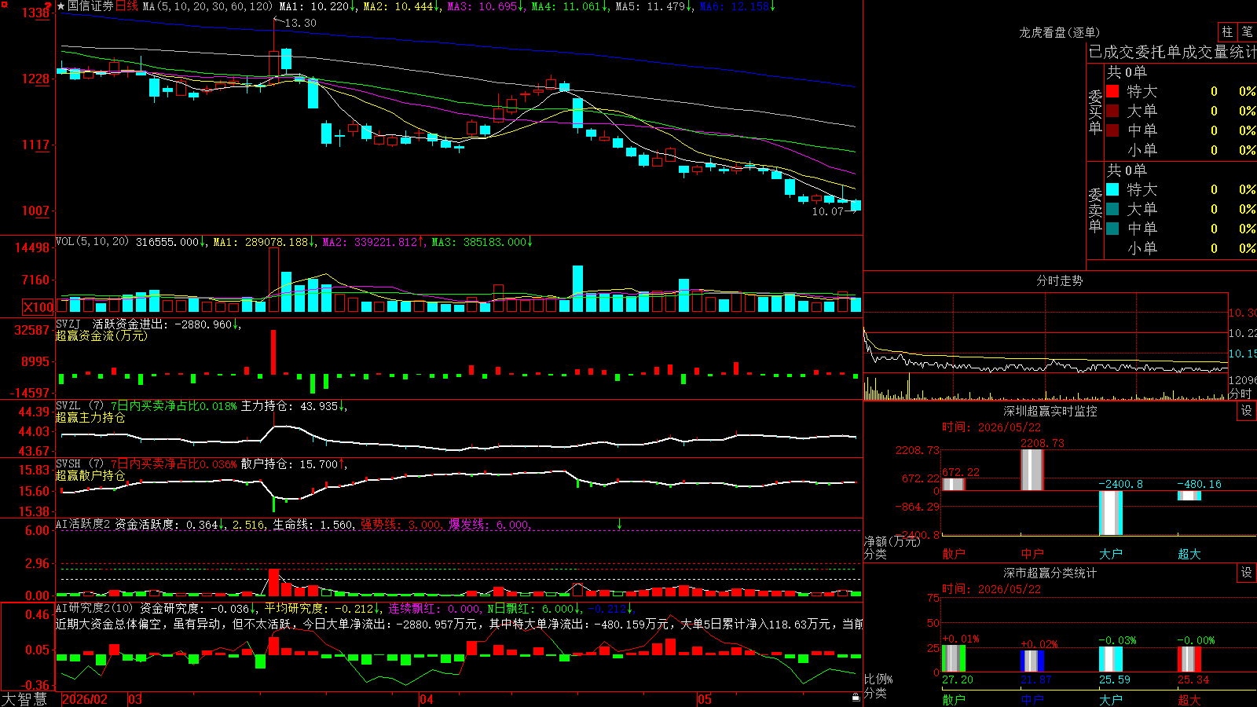This screenshot has height=707, width=1257.
Task: Click the green down arrow in AI活跃度2 panel
Action: (619, 524)
